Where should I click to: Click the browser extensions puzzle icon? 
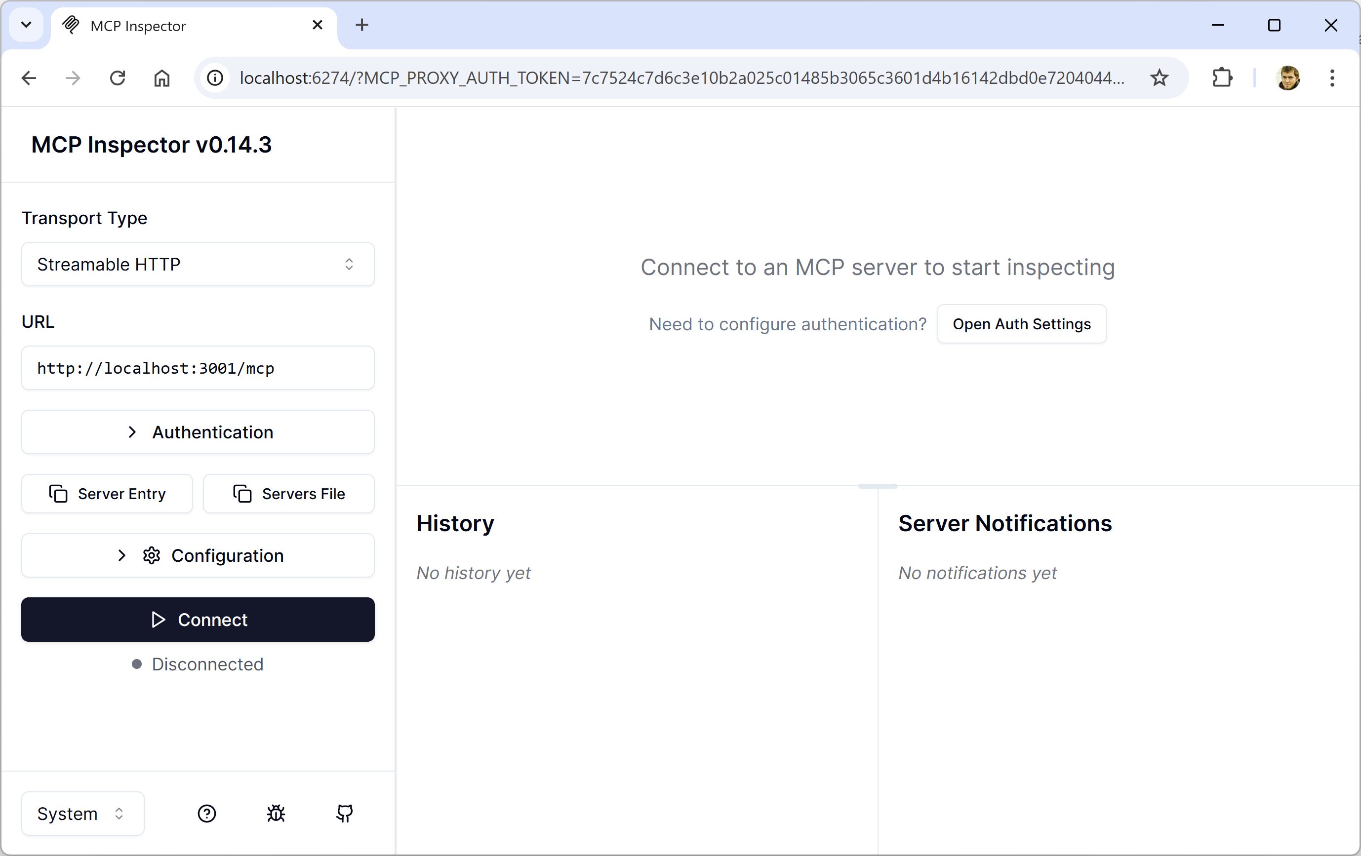tap(1222, 78)
